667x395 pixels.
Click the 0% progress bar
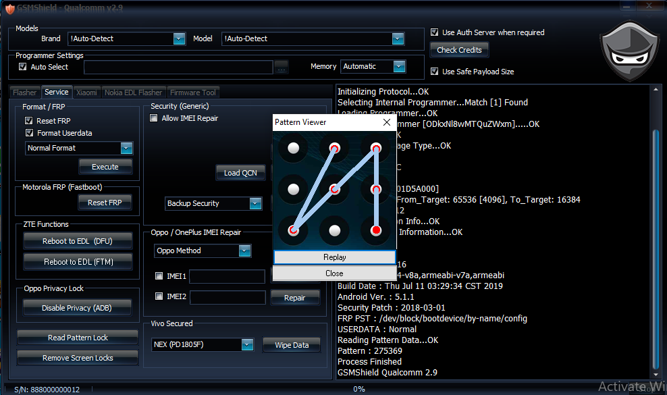click(x=359, y=389)
